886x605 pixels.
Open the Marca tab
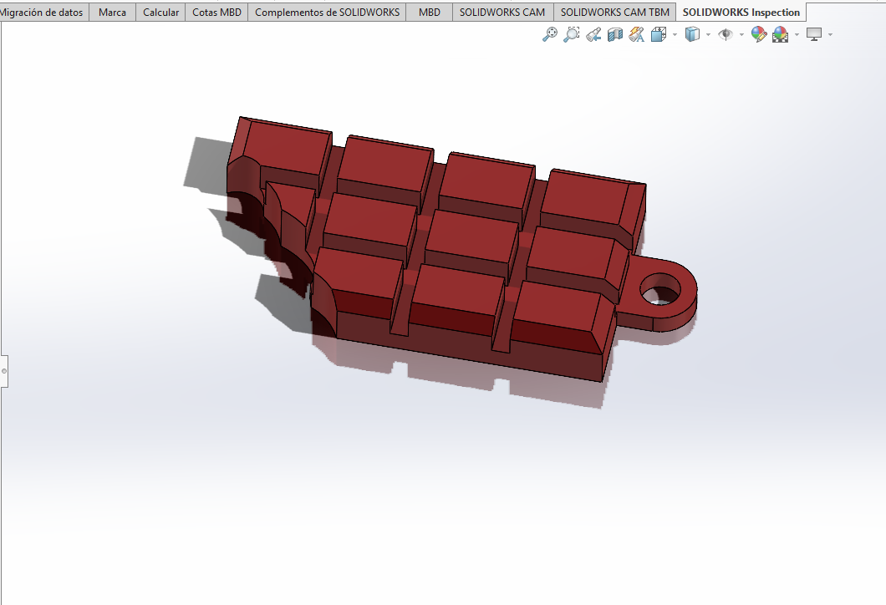point(113,12)
